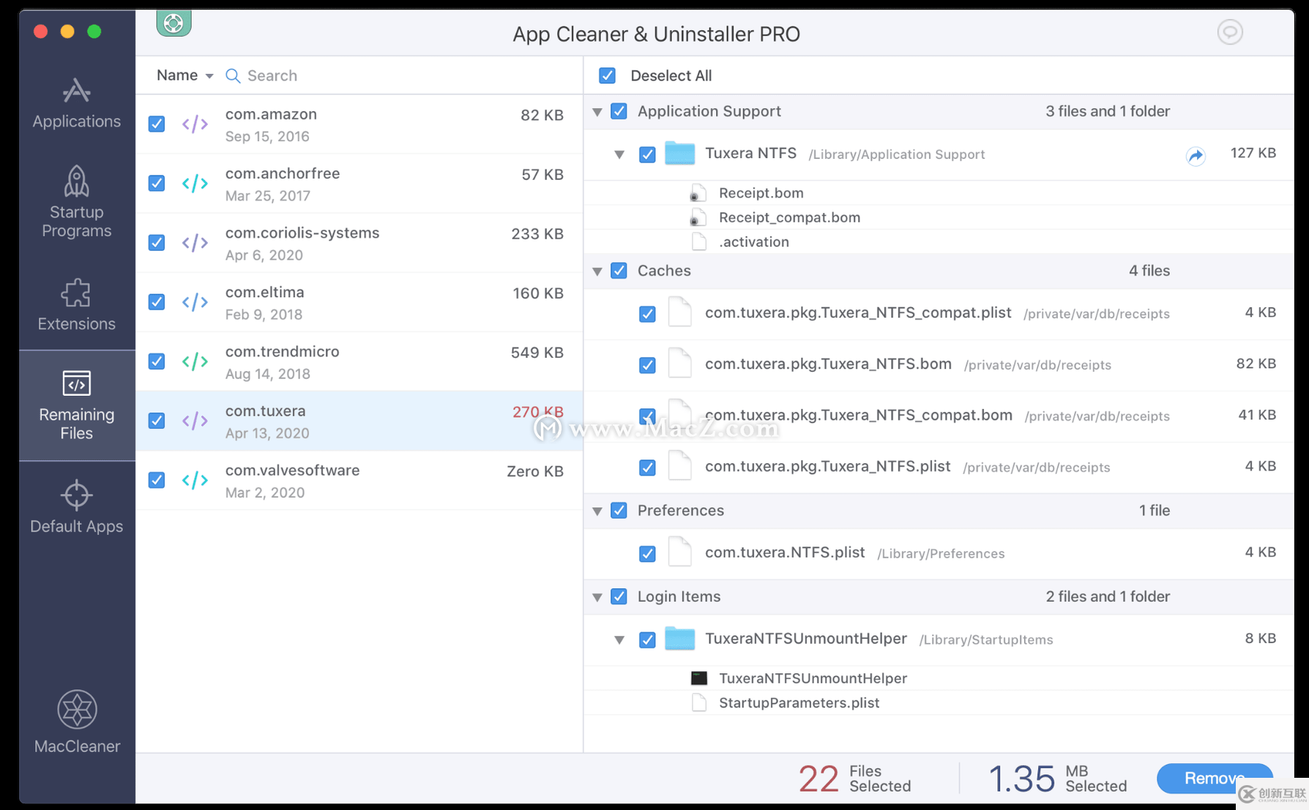This screenshot has height=810, width=1309.
Task: Click the chat feedback bubble icon
Action: [1230, 32]
